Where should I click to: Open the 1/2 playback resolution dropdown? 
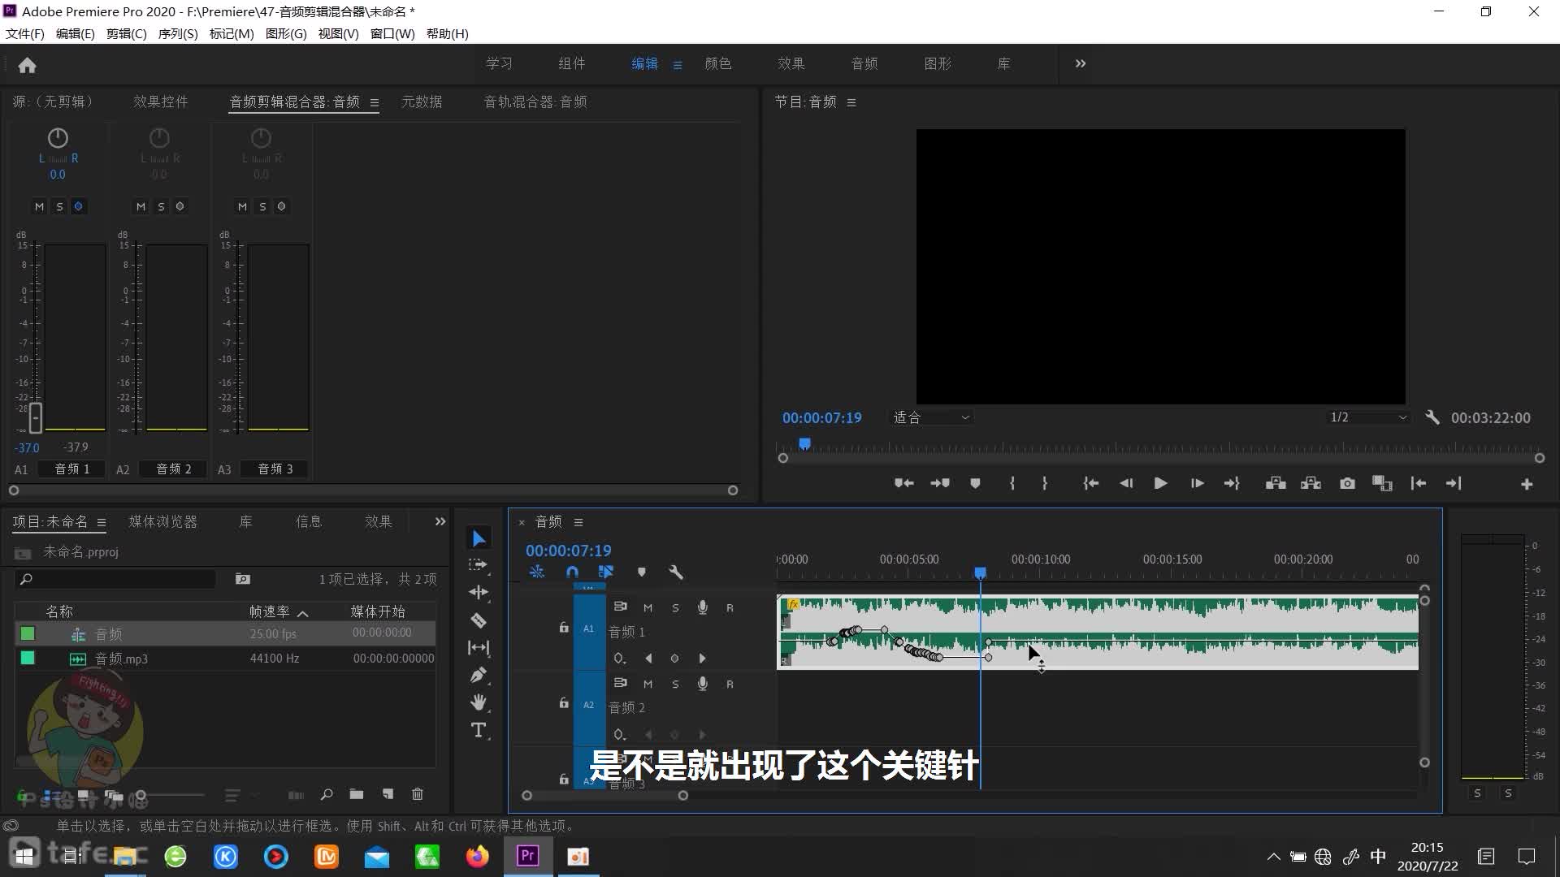1368,417
